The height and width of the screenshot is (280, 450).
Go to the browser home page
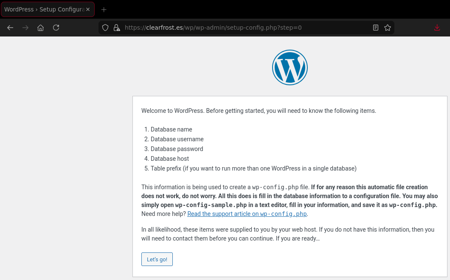tap(40, 28)
